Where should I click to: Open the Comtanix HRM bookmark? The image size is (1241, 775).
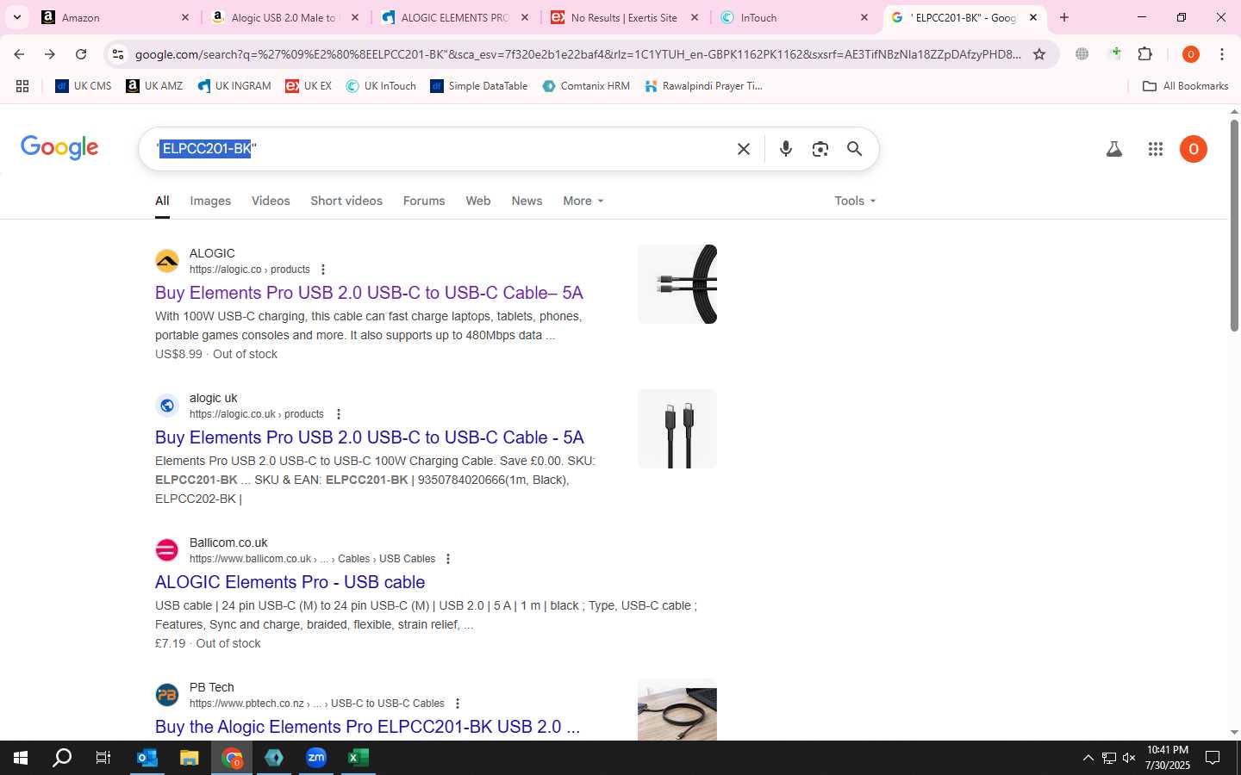click(x=586, y=86)
